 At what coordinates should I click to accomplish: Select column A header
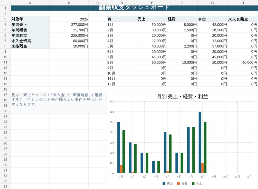30,3
